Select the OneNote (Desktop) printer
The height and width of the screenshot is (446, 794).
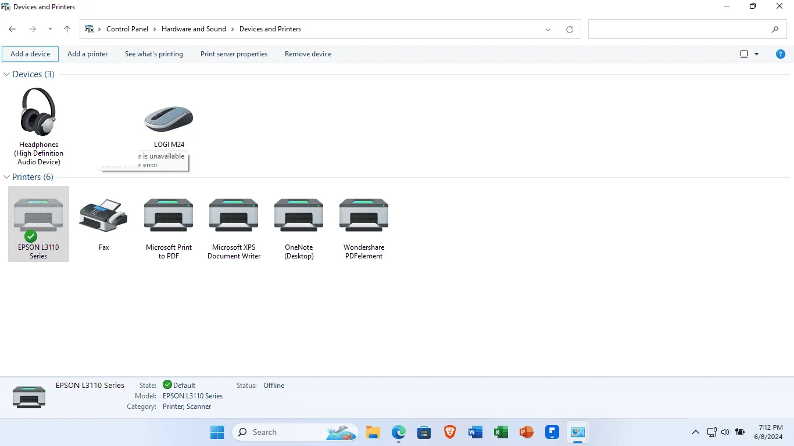pos(299,215)
